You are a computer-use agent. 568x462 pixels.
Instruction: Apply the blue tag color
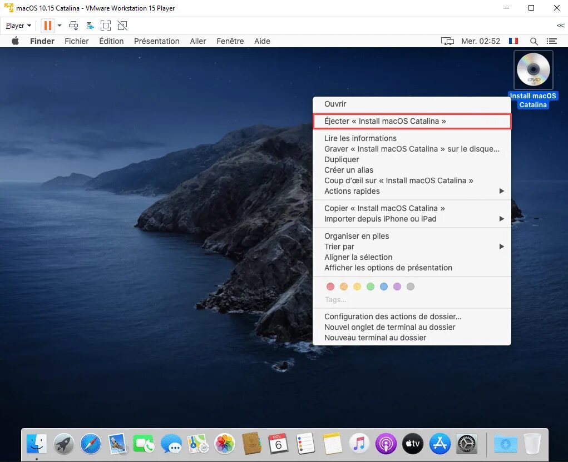384,287
